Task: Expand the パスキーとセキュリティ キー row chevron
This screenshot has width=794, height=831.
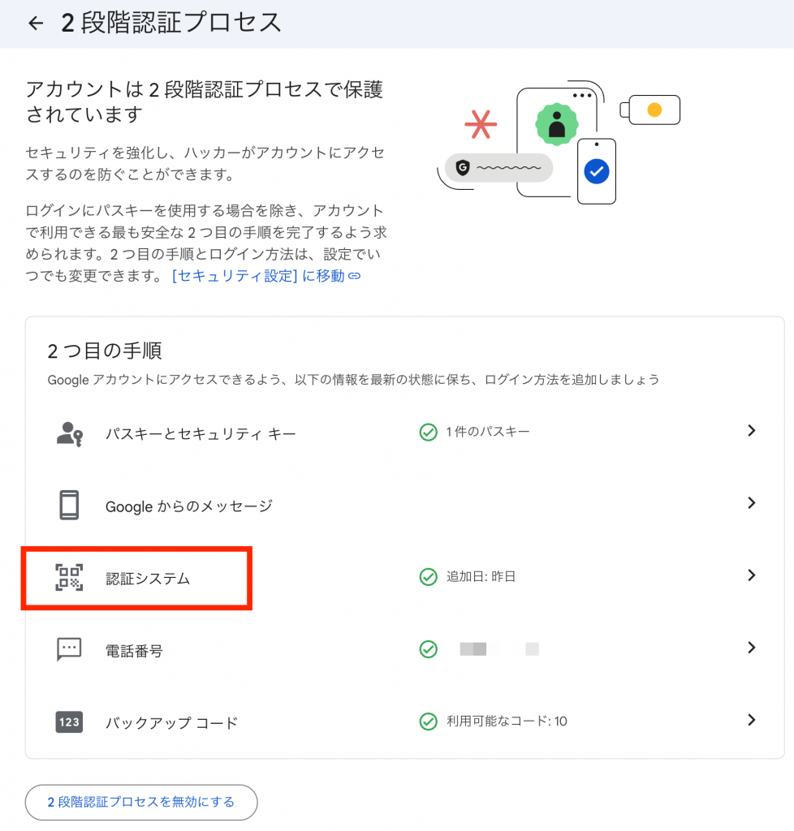Action: pos(751,431)
